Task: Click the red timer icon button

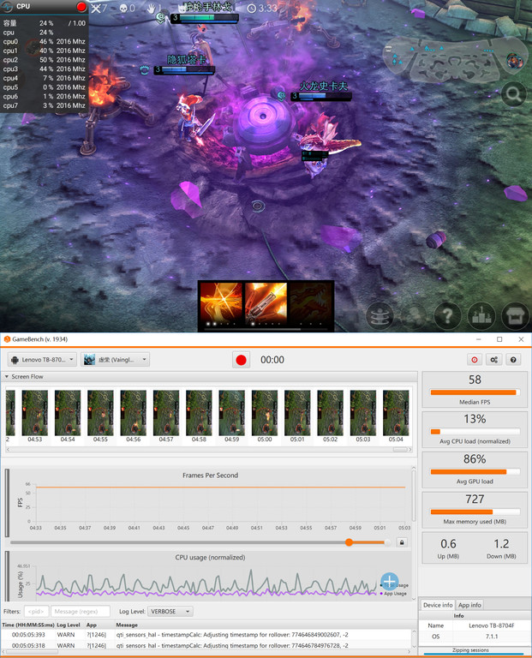Action: pos(475,360)
